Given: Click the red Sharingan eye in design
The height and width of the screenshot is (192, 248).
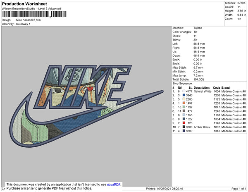Looking at the screenshot, I should pos(90,88).
